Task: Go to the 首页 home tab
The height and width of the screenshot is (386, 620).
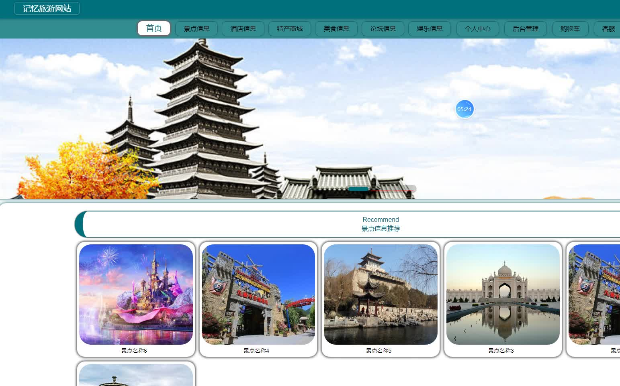Action: (x=154, y=28)
